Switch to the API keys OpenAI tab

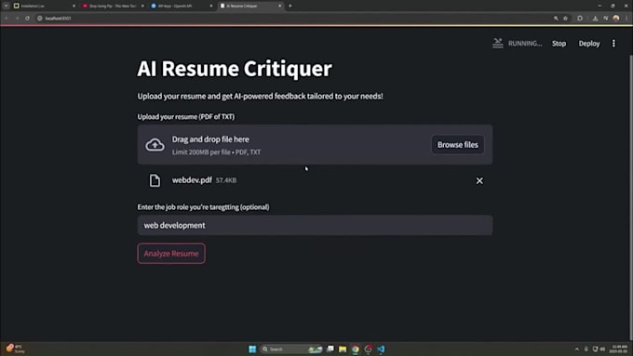[x=182, y=7]
